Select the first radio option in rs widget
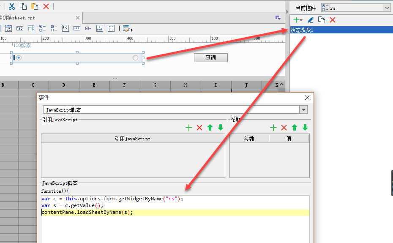This screenshot has height=243, width=393. 19,57
